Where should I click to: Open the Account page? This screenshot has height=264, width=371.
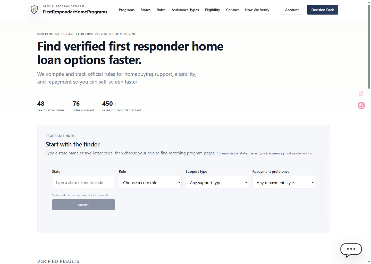click(x=292, y=10)
